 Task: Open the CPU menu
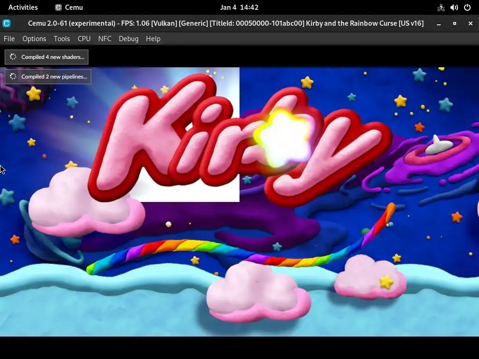pos(84,39)
